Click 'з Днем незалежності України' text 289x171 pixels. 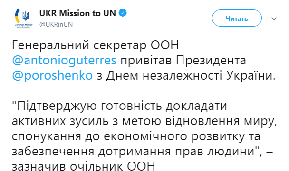(185, 75)
